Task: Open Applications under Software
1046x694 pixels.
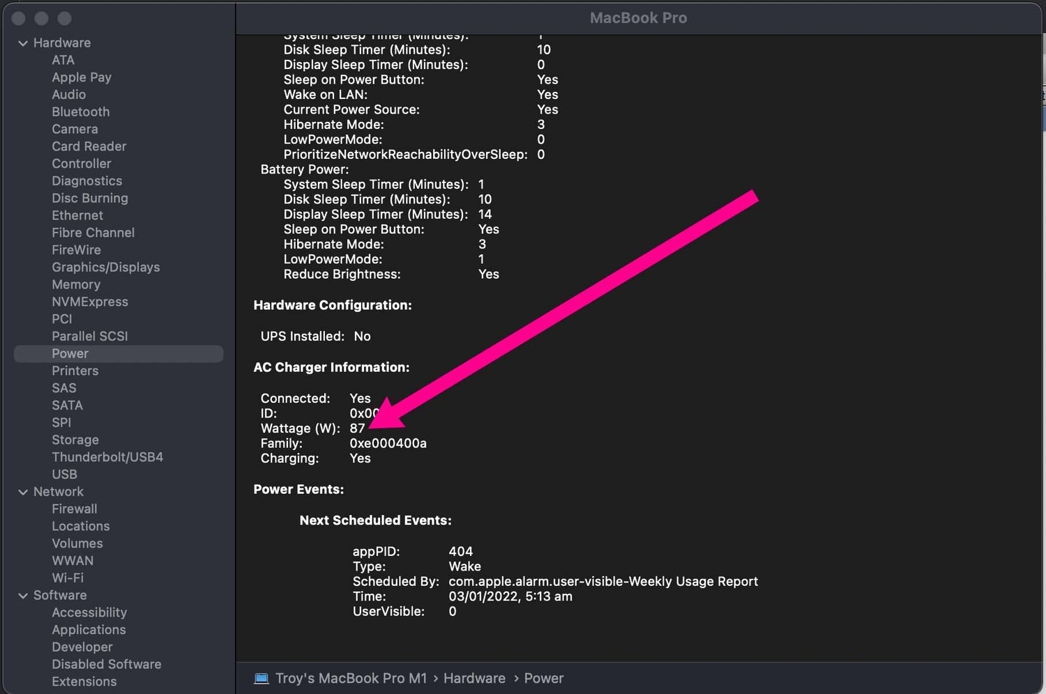Action: point(89,630)
